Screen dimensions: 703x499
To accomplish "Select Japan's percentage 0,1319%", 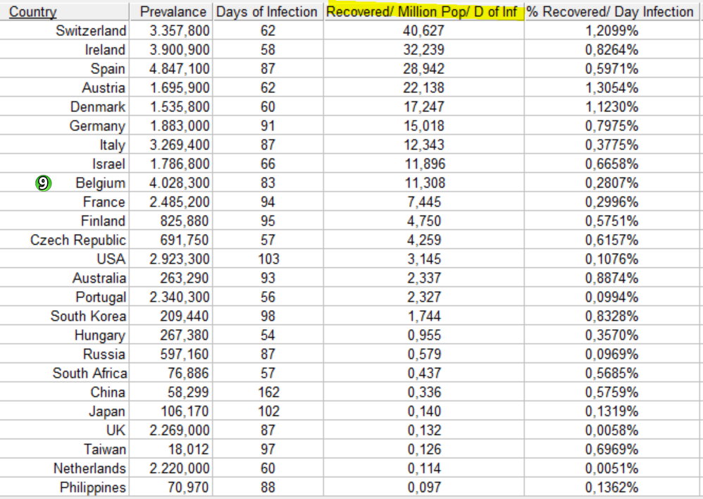I will (x=611, y=412).
